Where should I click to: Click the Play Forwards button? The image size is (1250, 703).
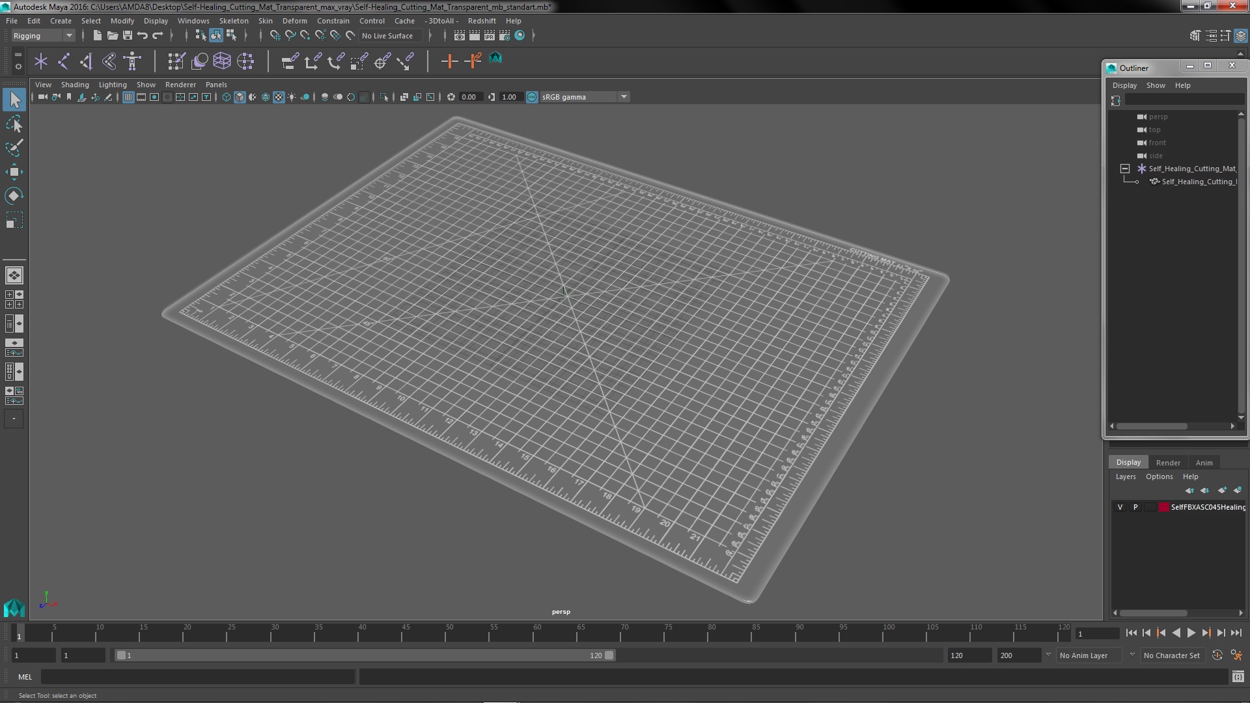point(1191,633)
